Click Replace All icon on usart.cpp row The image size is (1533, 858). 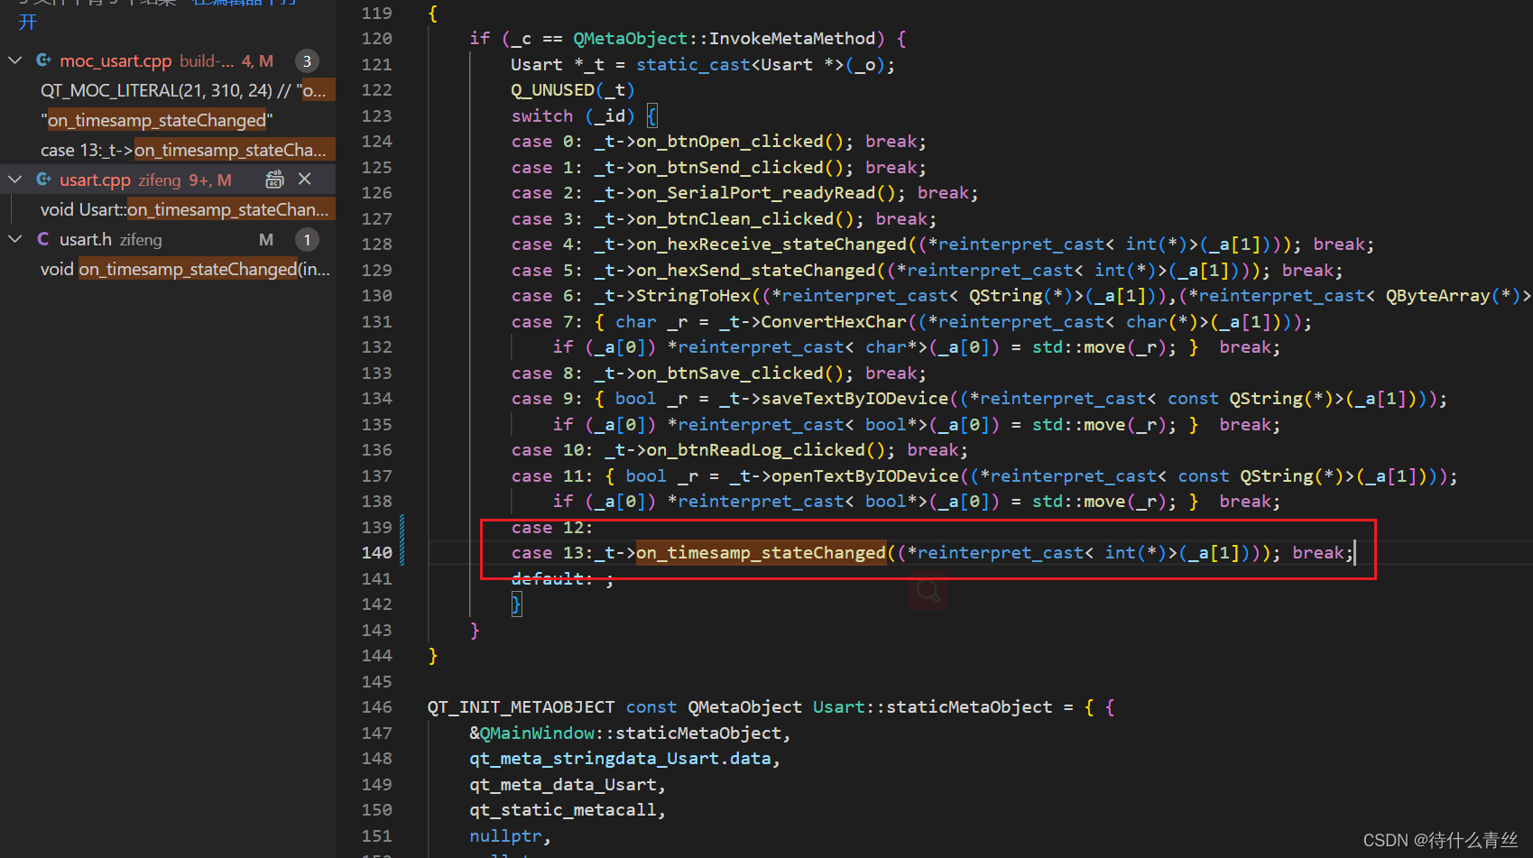coord(274,180)
